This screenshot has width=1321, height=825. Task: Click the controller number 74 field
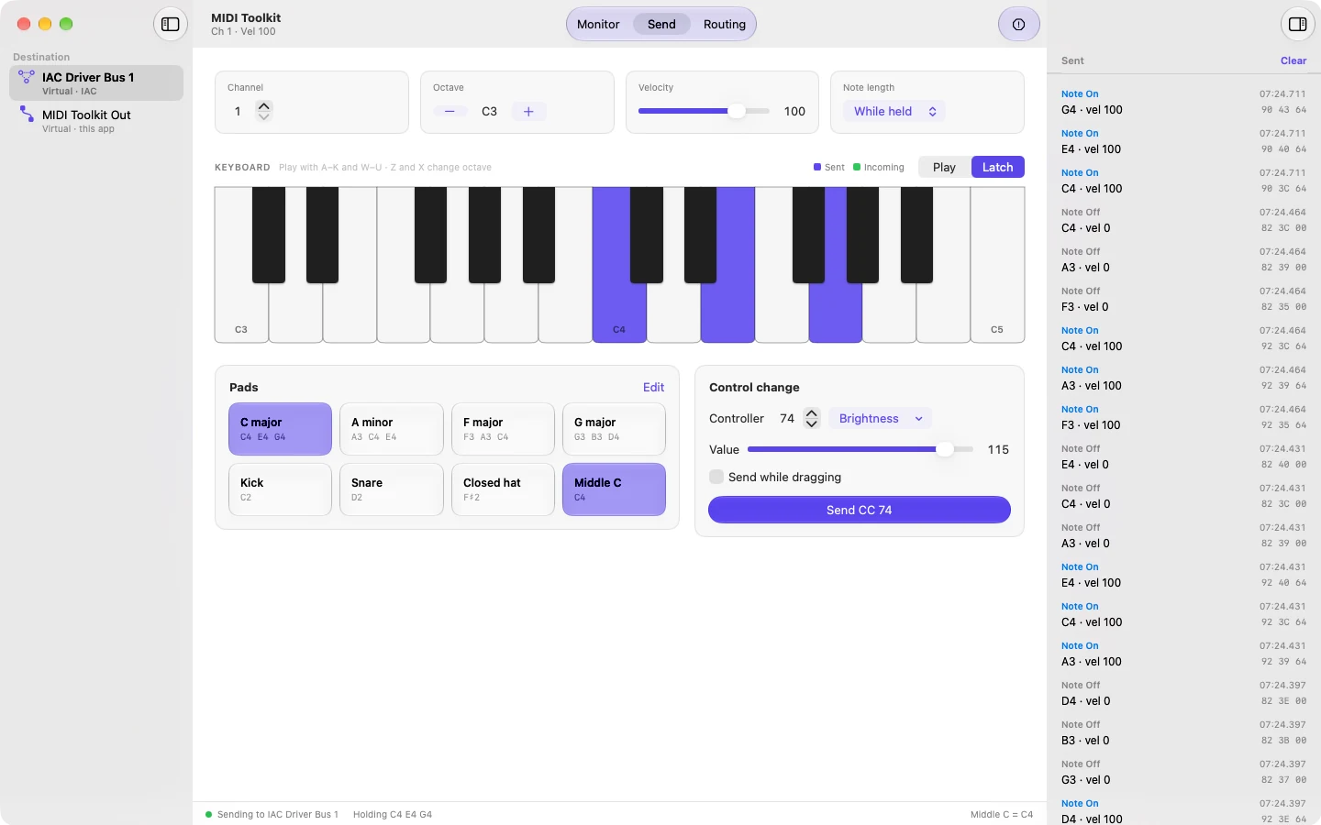787,418
